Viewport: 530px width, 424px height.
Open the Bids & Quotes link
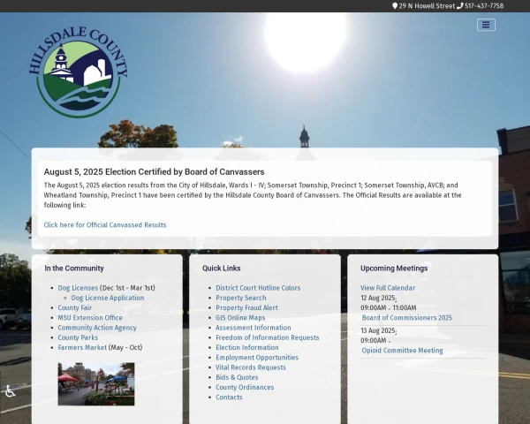[x=237, y=377]
